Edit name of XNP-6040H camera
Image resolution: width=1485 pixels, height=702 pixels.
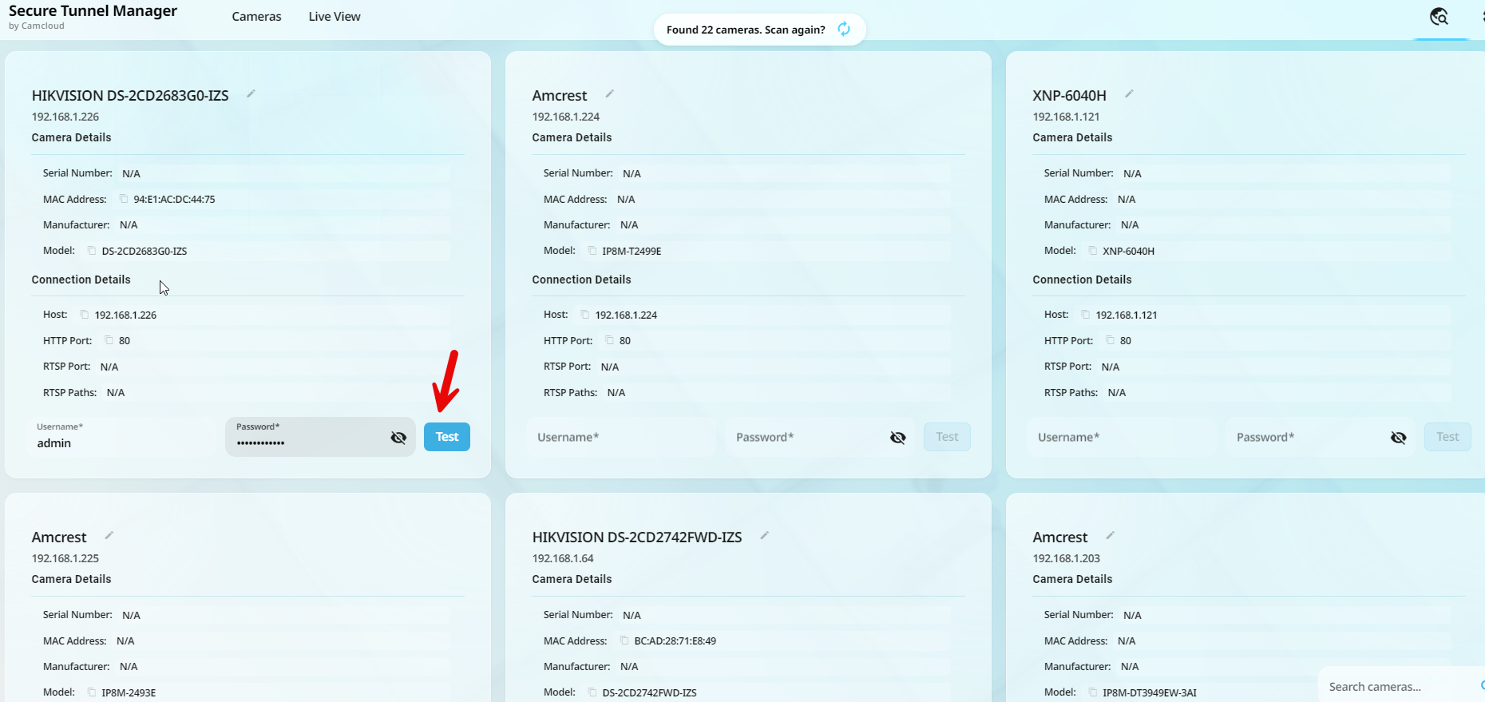(x=1129, y=93)
